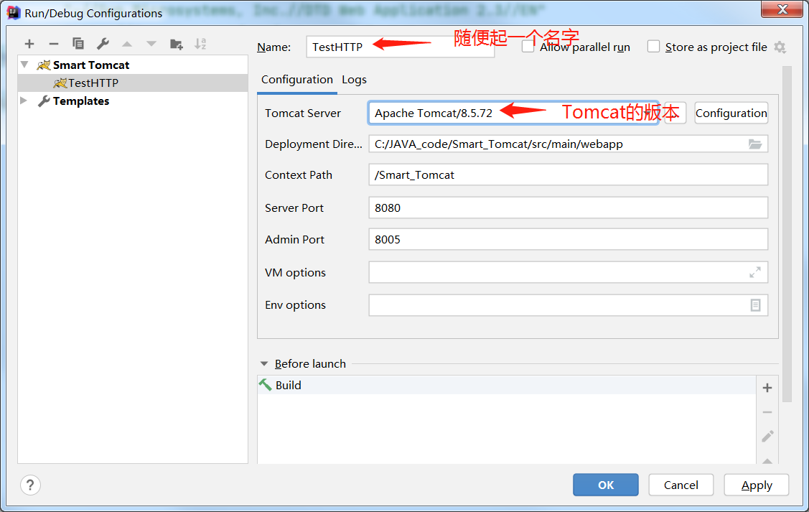
Task: Move configuration up arrow
Action: tap(127, 44)
